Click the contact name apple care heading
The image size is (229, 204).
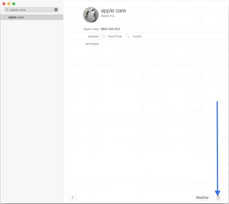pos(113,11)
